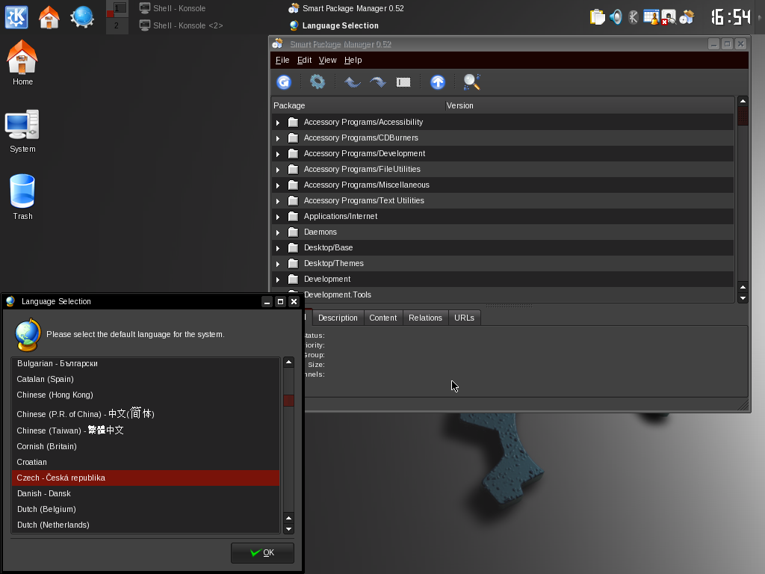The image size is (765, 574).
Task: Click the package box tray icon
Action: (x=687, y=17)
